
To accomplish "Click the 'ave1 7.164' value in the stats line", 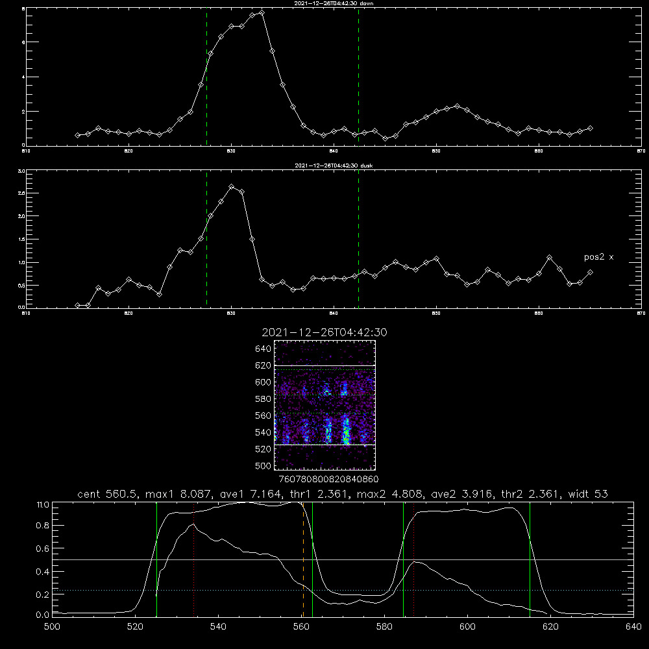I will (x=251, y=494).
